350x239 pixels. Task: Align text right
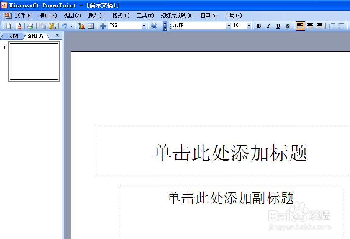[x=319, y=26]
